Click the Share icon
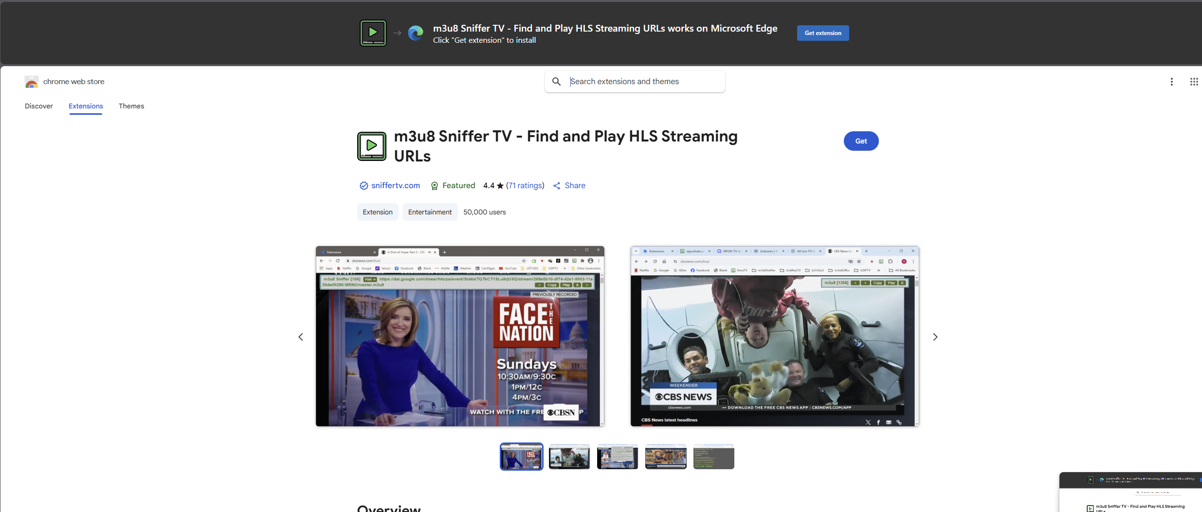Viewport: 1202px width, 512px height. [557, 186]
